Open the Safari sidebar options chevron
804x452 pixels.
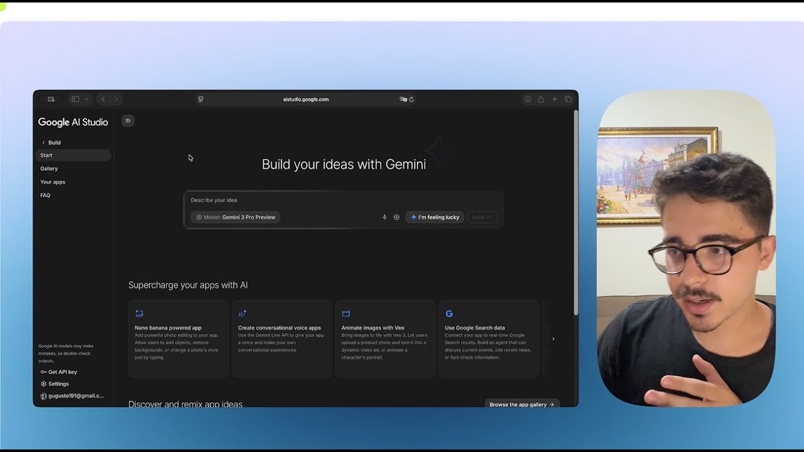click(x=86, y=99)
